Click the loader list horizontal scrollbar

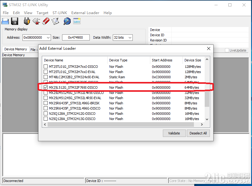point(121,124)
